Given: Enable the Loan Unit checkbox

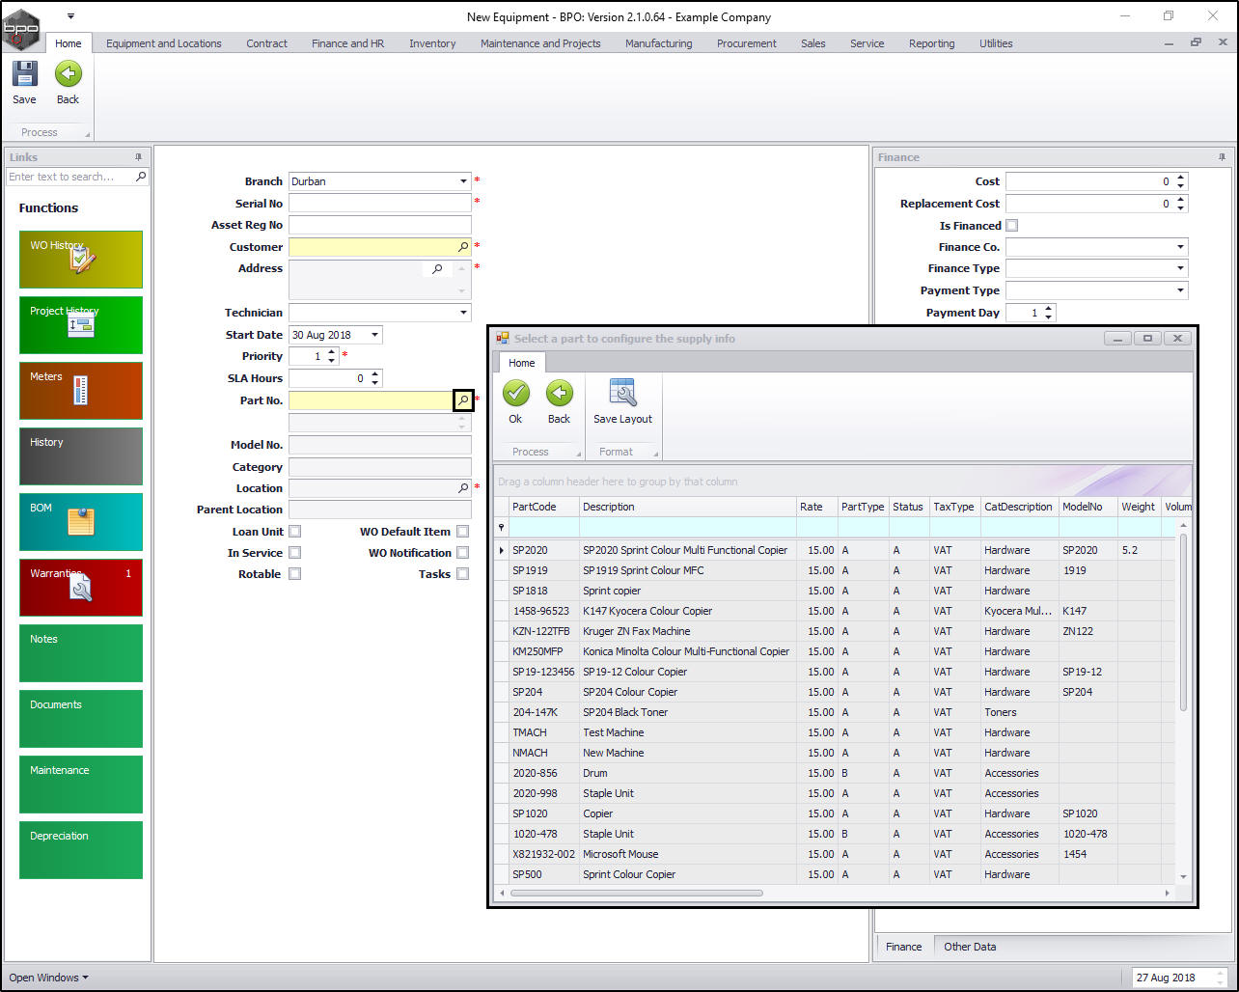Looking at the screenshot, I should coord(294,532).
